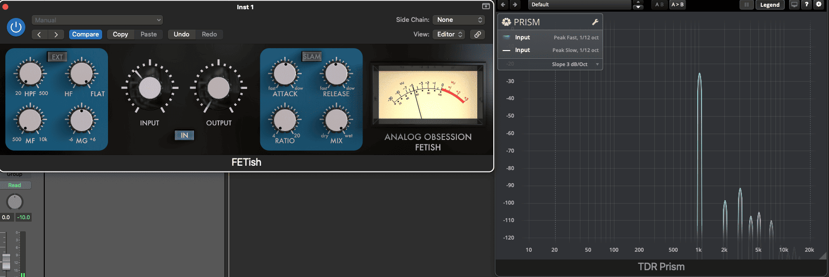Viewport: 829px width, 277px height.
Task: Click the link chain icon
Action: [x=478, y=35]
